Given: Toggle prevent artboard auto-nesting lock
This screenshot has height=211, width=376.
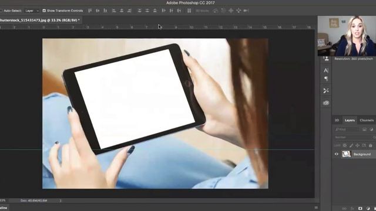Looking at the screenshot, I should [364, 145].
